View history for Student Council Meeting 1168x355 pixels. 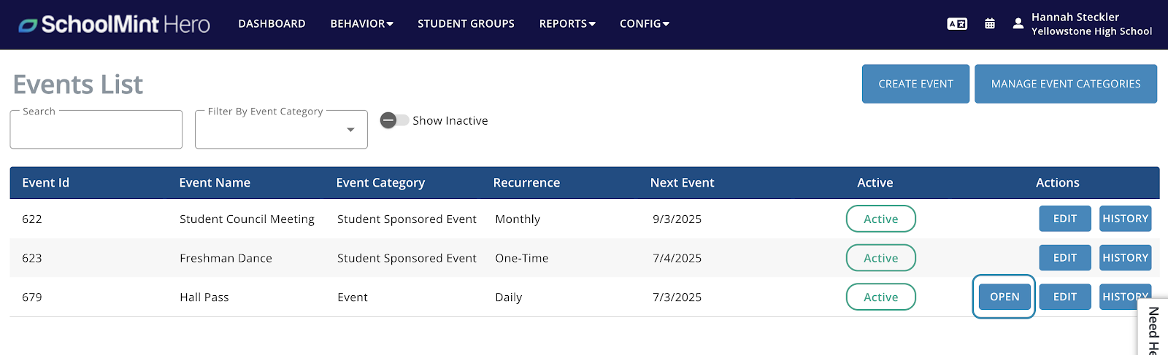pyautogui.click(x=1125, y=219)
